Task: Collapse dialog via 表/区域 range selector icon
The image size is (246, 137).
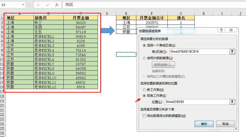Action: [232, 52]
